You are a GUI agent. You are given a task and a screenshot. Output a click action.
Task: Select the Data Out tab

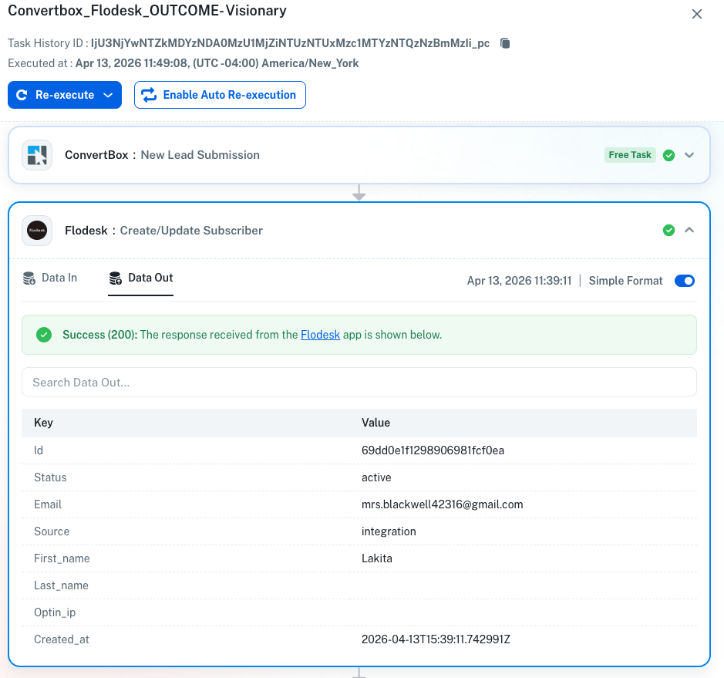click(150, 278)
